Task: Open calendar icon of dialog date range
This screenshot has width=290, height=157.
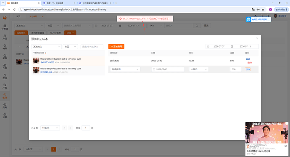Action: [208, 46]
